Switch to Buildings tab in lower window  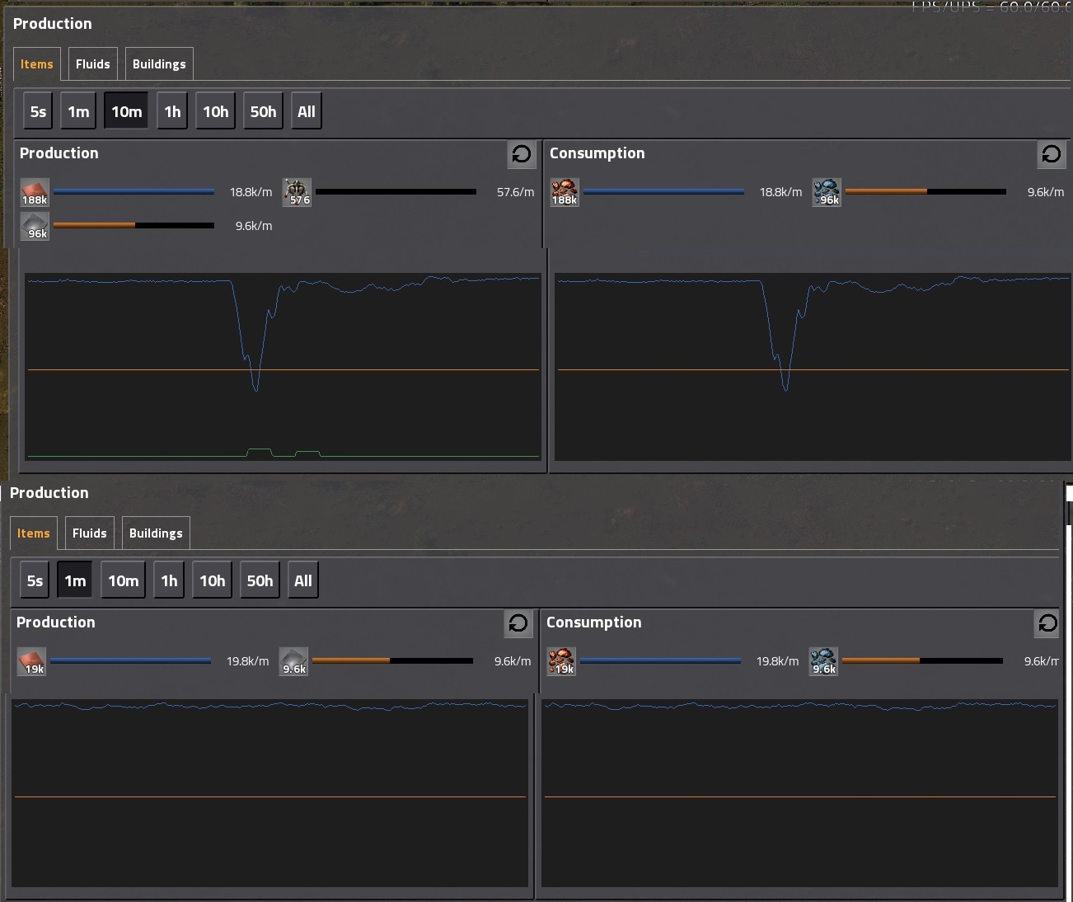pyautogui.click(x=156, y=533)
